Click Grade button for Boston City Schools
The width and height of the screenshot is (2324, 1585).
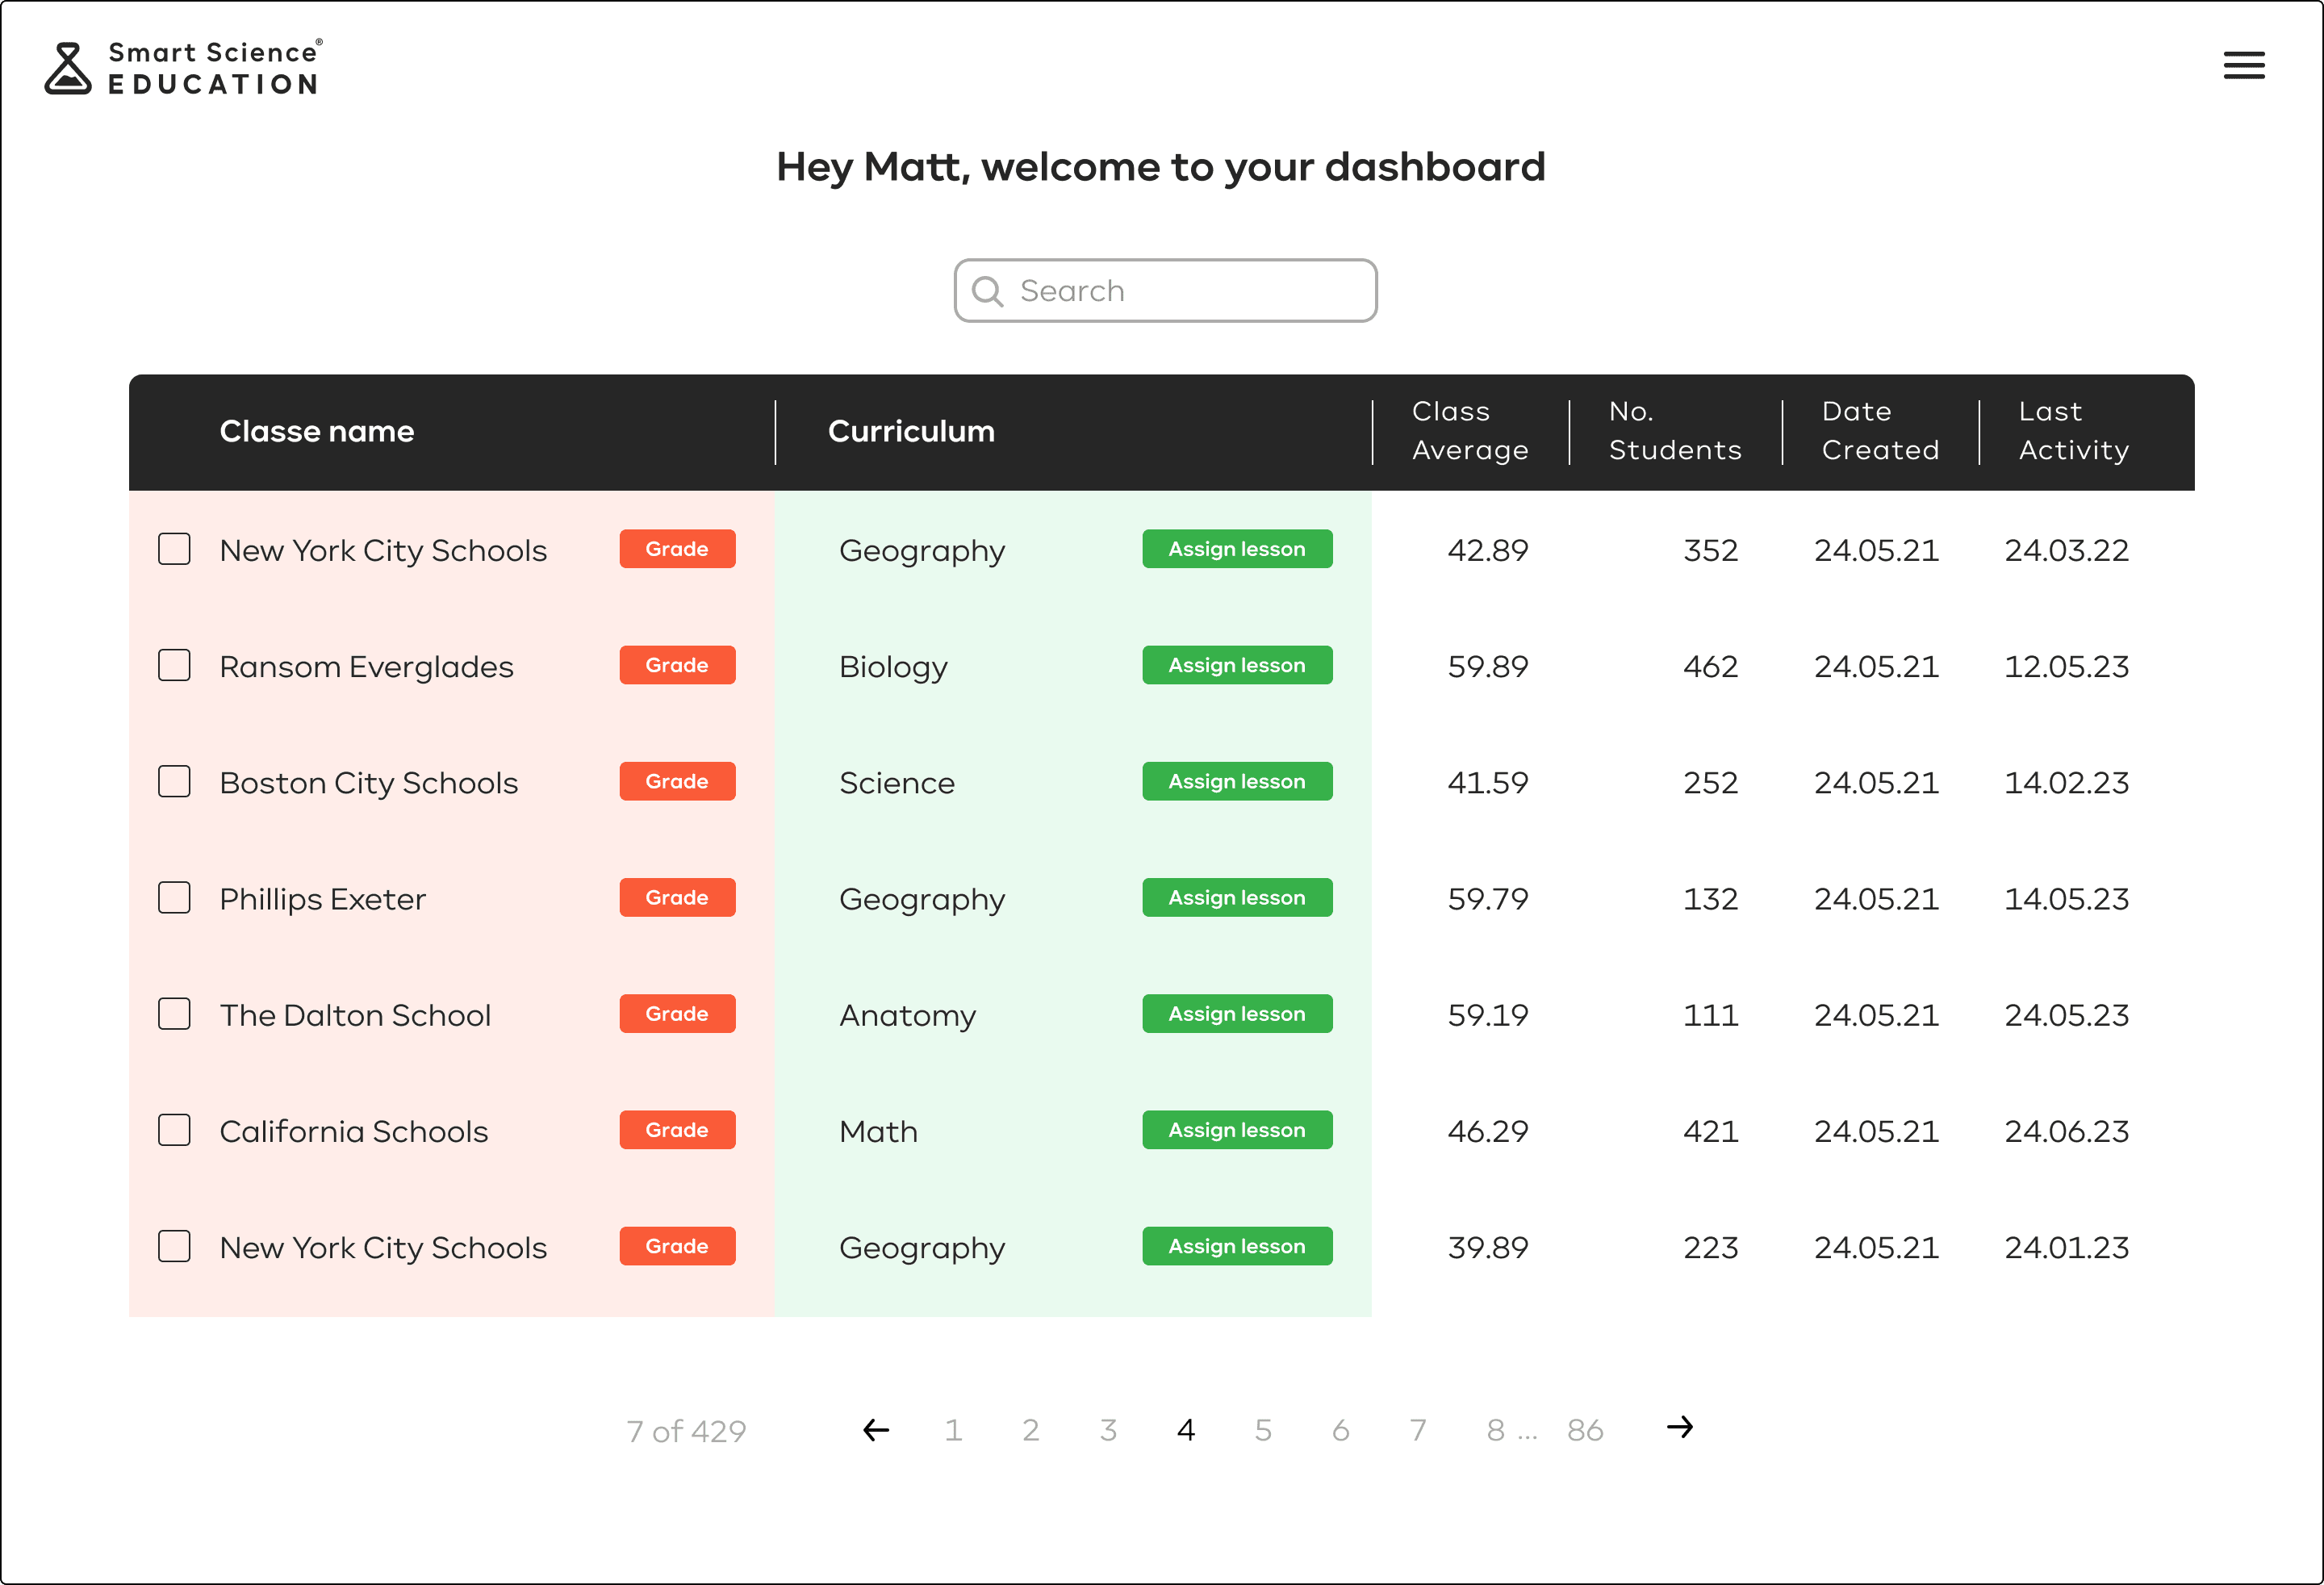(677, 782)
